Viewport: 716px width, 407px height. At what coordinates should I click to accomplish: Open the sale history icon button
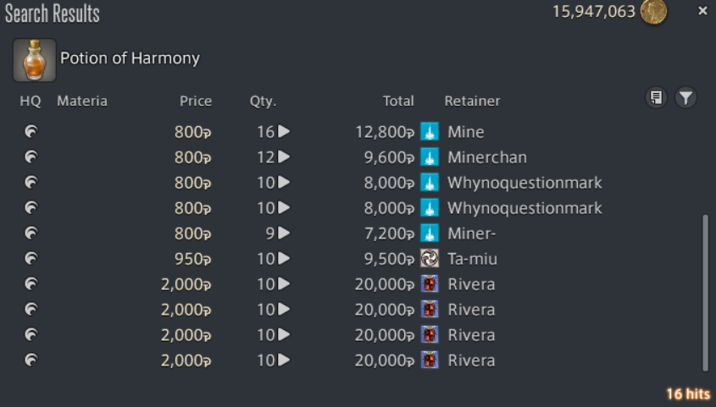click(656, 97)
